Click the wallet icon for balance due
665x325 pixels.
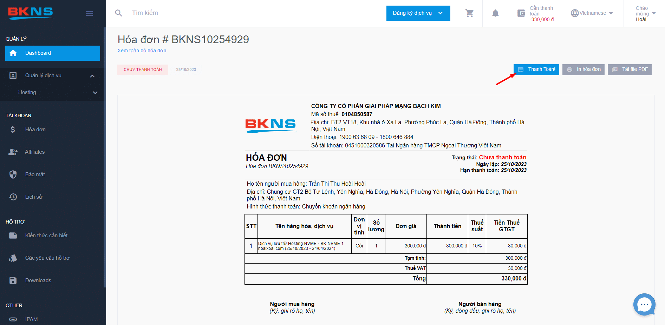(521, 13)
